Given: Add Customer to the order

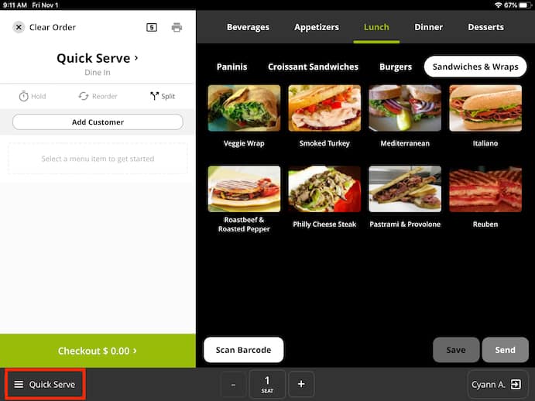Looking at the screenshot, I should 98,122.
